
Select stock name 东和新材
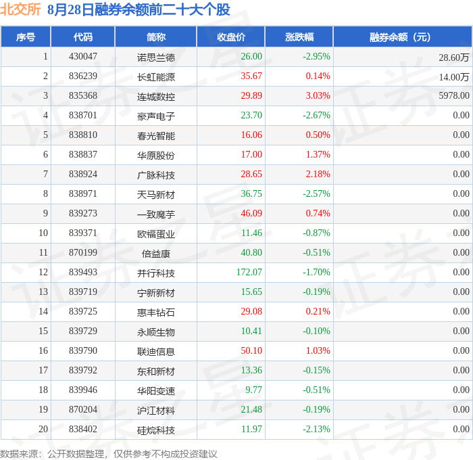[156, 371]
